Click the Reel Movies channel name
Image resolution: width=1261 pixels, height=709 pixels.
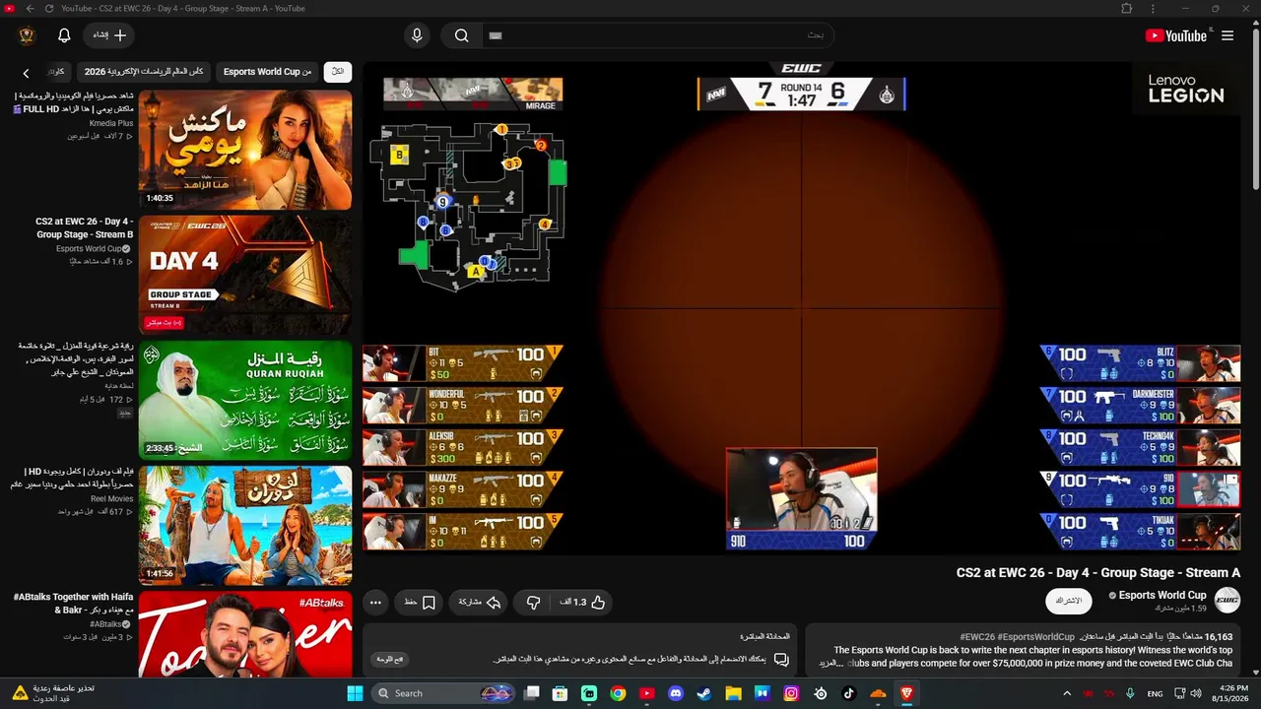click(112, 499)
